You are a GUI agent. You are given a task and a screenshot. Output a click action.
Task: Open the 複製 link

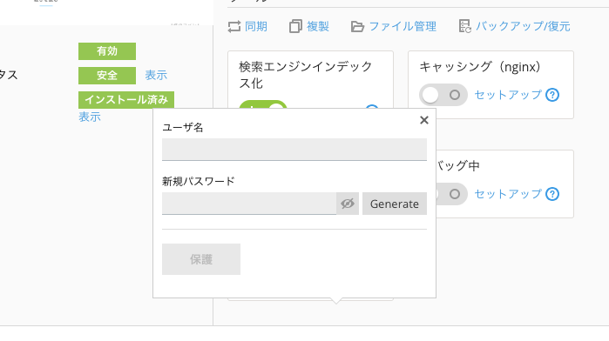(x=318, y=26)
